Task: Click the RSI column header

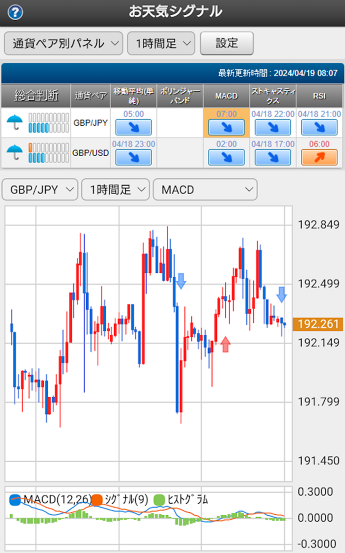Action: click(x=319, y=96)
